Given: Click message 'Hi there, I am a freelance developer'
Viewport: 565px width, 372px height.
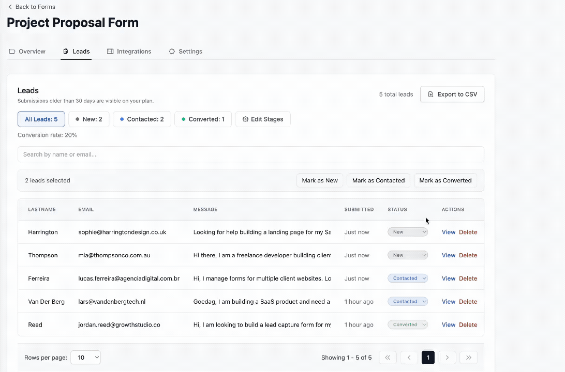Looking at the screenshot, I should pyautogui.click(x=262, y=255).
